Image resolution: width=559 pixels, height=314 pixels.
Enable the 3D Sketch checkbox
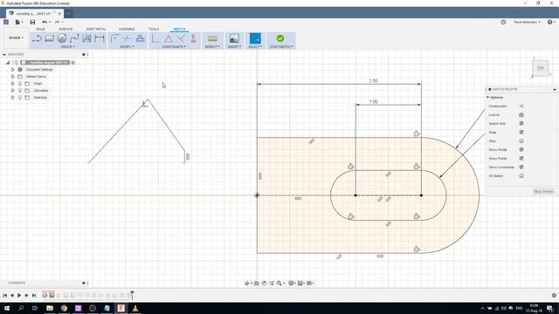click(x=521, y=176)
